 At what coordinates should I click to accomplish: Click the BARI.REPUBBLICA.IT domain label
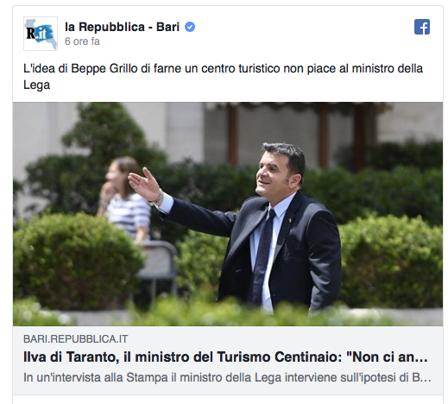point(76,339)
